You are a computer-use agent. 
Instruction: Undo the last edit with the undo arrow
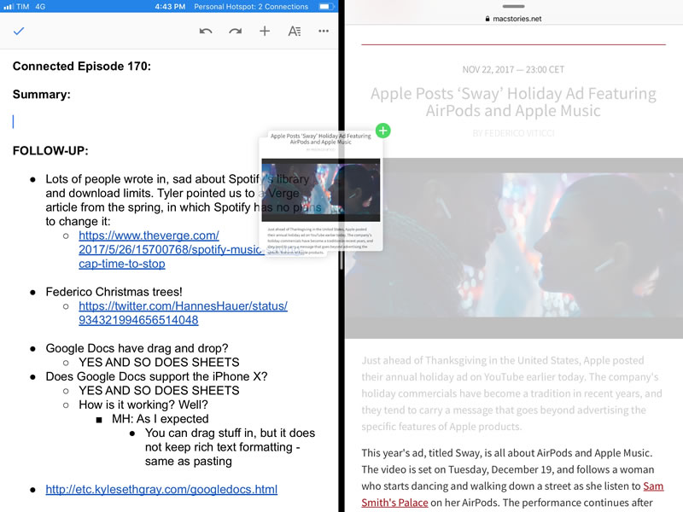point(205,31)
